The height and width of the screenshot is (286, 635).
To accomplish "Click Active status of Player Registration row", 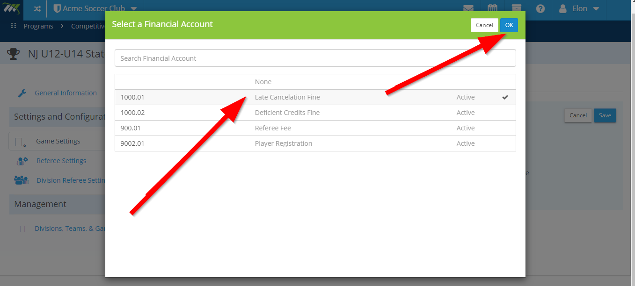I will click(x=466, y=143).
